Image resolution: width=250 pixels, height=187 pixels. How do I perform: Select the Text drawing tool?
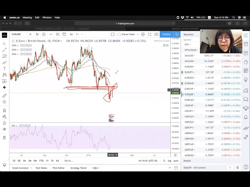4,69
